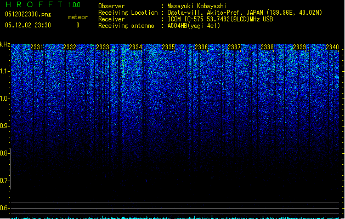Click the date and time 05.12.02 23:30
345x219 pixels.
pyautogui.click(x=28, y=25)
